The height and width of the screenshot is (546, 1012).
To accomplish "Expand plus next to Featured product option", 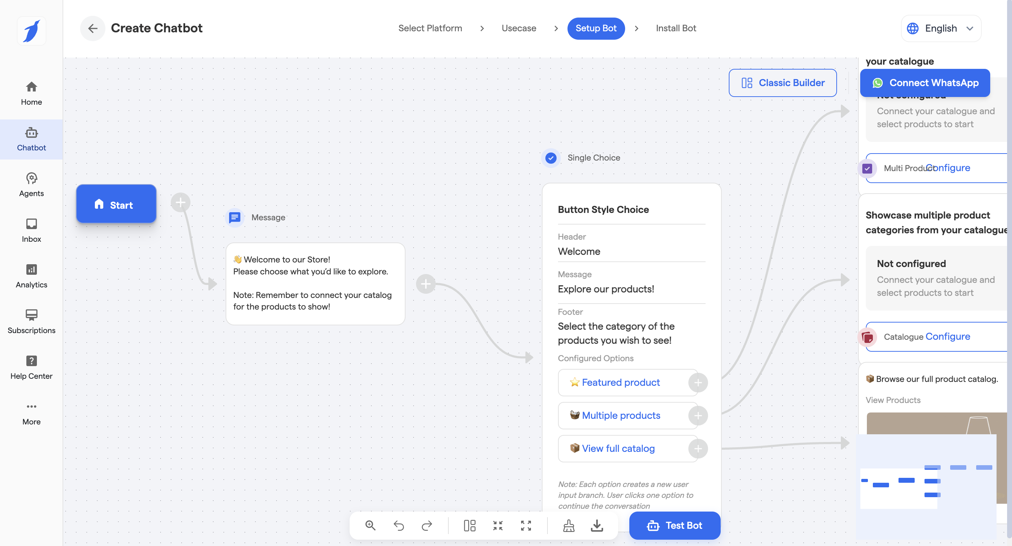I will click(x=698, y=383).
